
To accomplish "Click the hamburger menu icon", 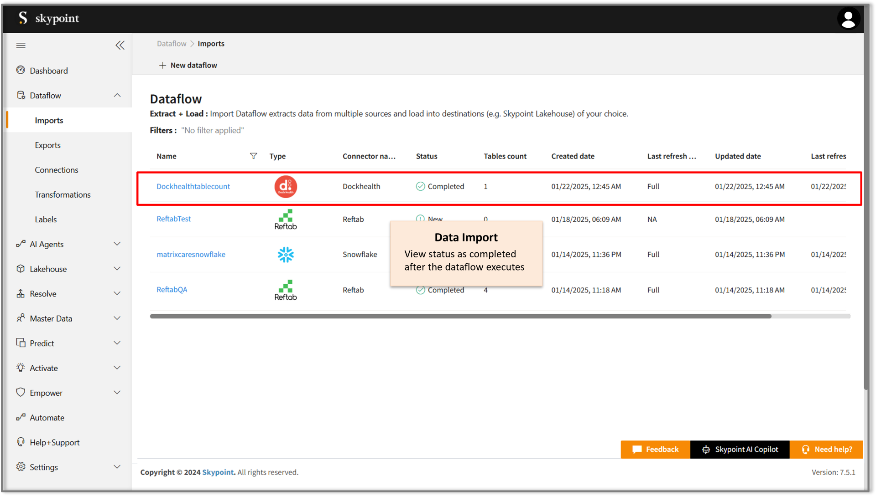I will point(21,45).
